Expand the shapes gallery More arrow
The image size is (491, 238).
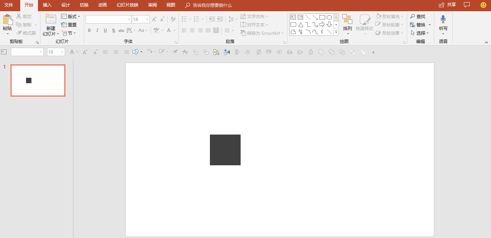pyautogui.click(x=336, y=32)
